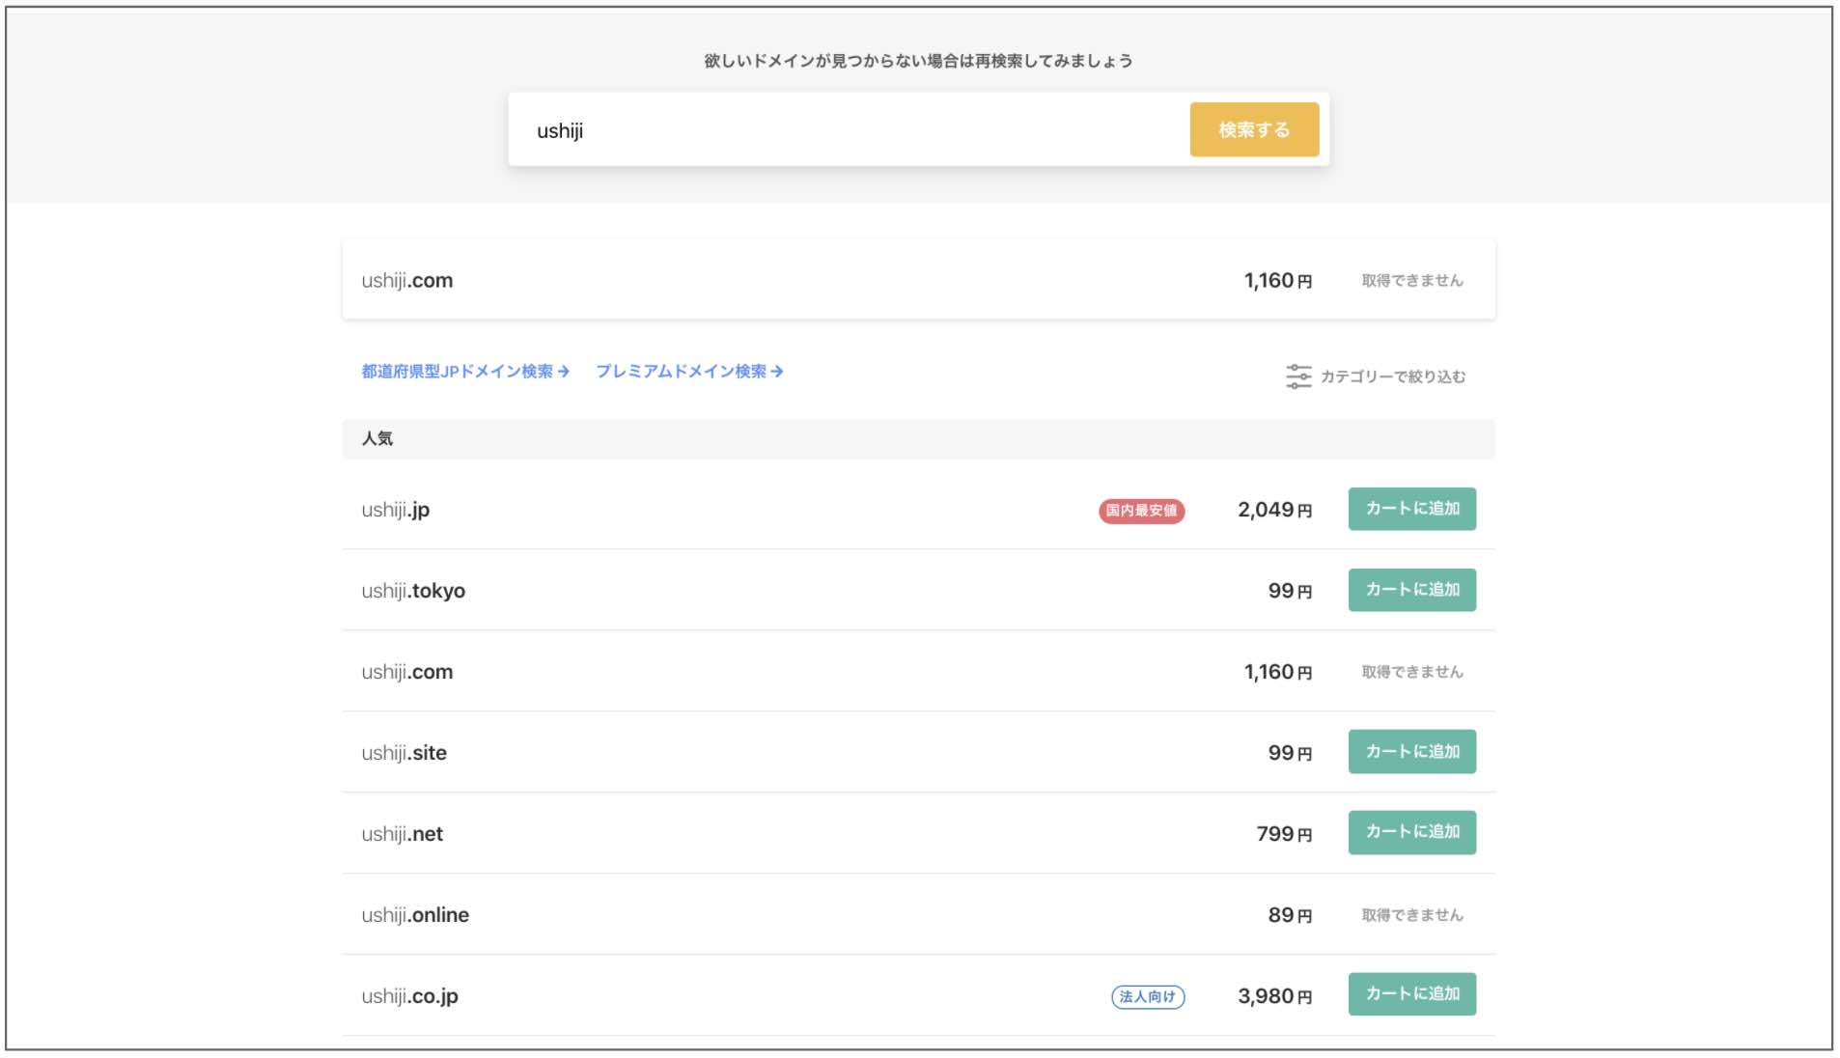Click the arrow after プレミアムドメイン検索

click(777, 372)
